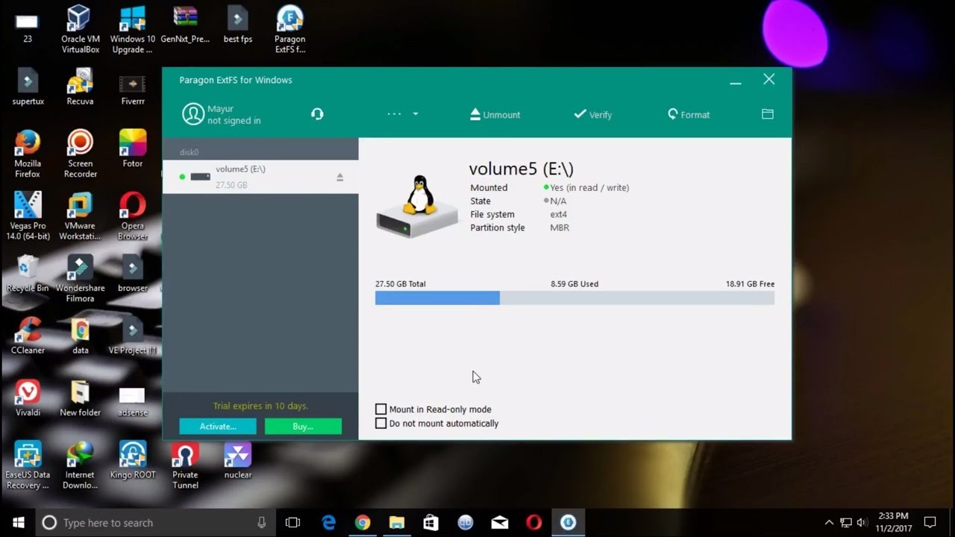Open volume in Explorer folder icon
Image resolution: width=955 pixels, height=537 pixels.
pos(767,114)
